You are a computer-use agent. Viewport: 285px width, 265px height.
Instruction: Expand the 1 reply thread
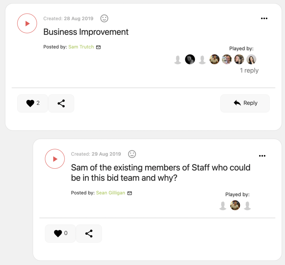coord(249,70)
